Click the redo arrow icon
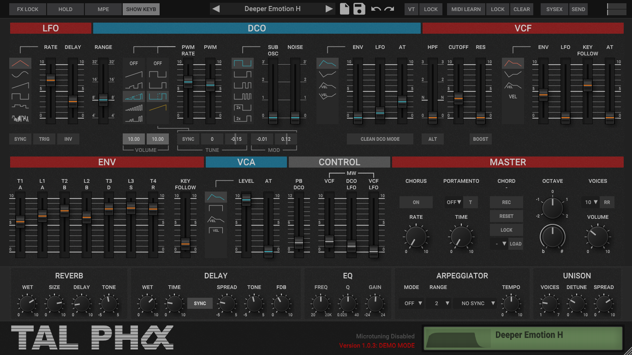This screenshot has width=632, height=355. pyautogui.click(x=389, y=9)
